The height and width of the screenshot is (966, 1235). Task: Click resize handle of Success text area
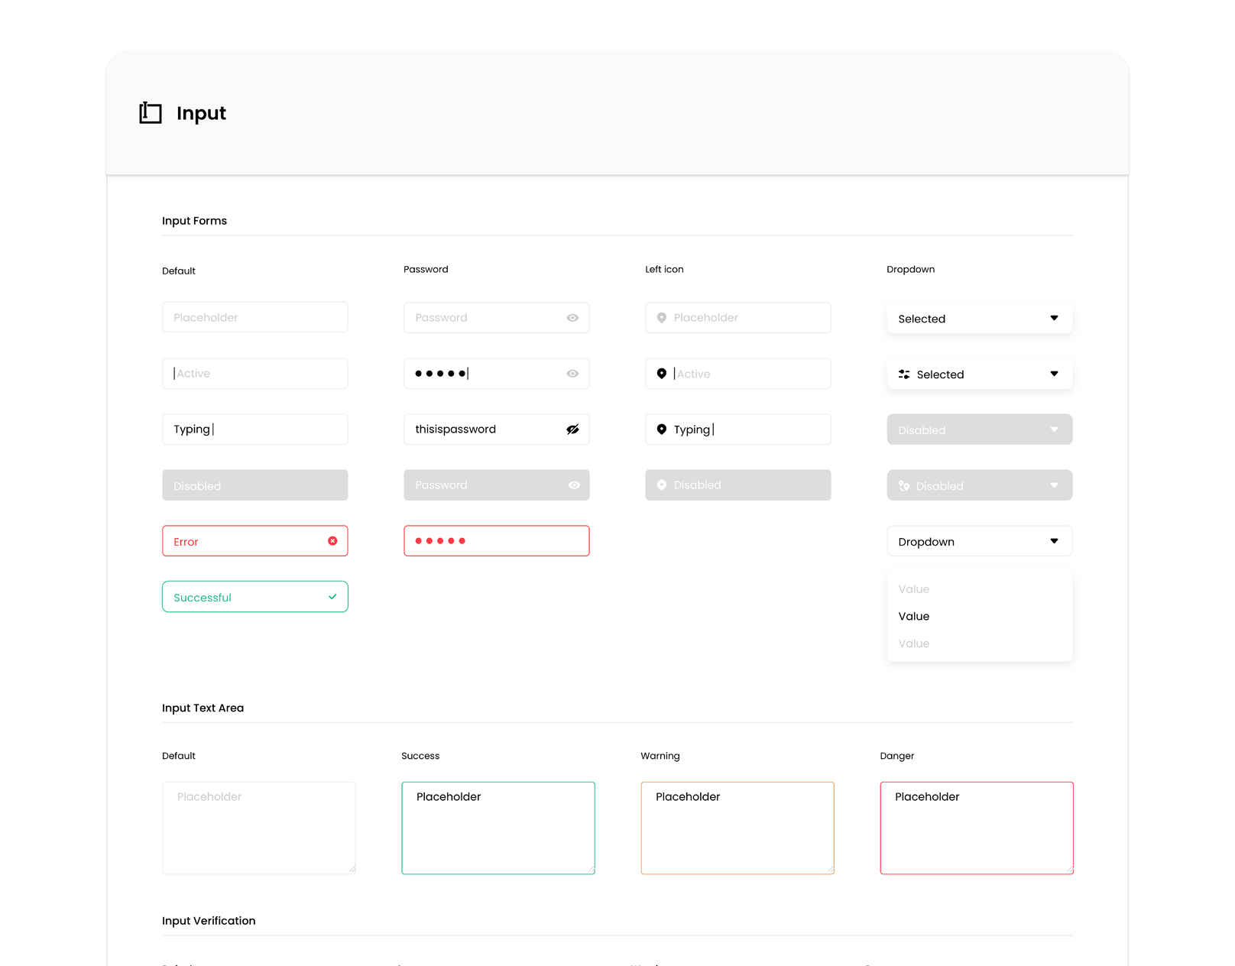(x=592, y=869)
